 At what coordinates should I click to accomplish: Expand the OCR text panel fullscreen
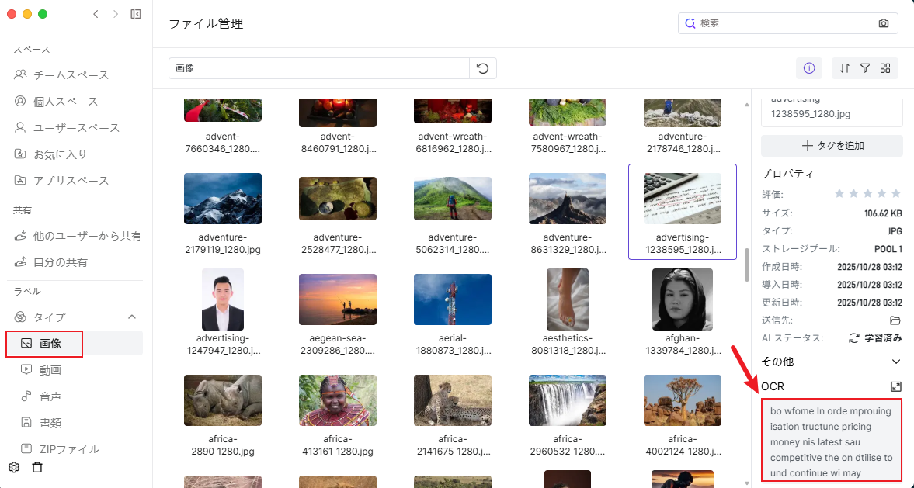tap(895, 386)
